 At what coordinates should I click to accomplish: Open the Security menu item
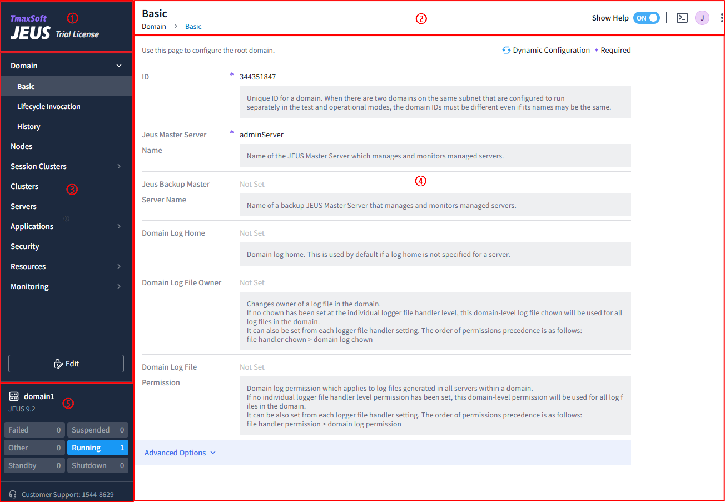[x=25, y=246]
